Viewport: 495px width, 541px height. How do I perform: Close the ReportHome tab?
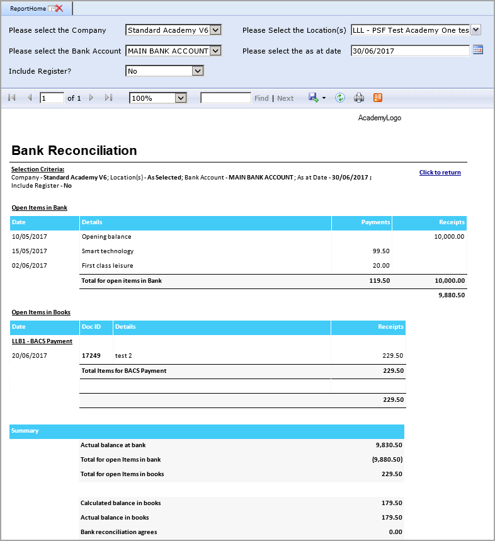[59, 8]
